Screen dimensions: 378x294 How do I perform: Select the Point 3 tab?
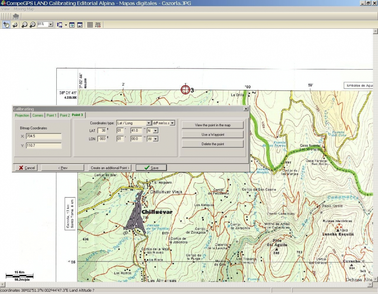click(x=77, y=115)
